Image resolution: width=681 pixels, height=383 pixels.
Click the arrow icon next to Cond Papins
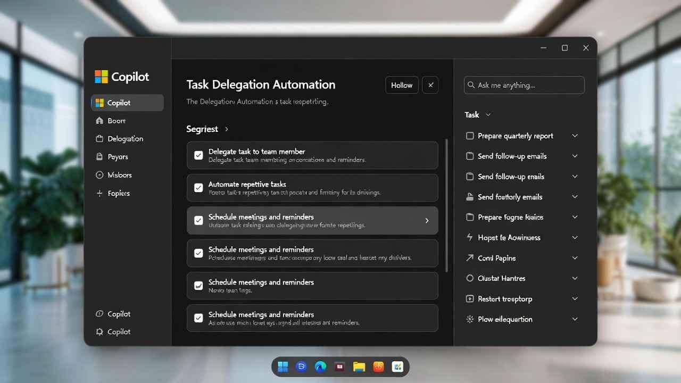(x=469, y=258)
